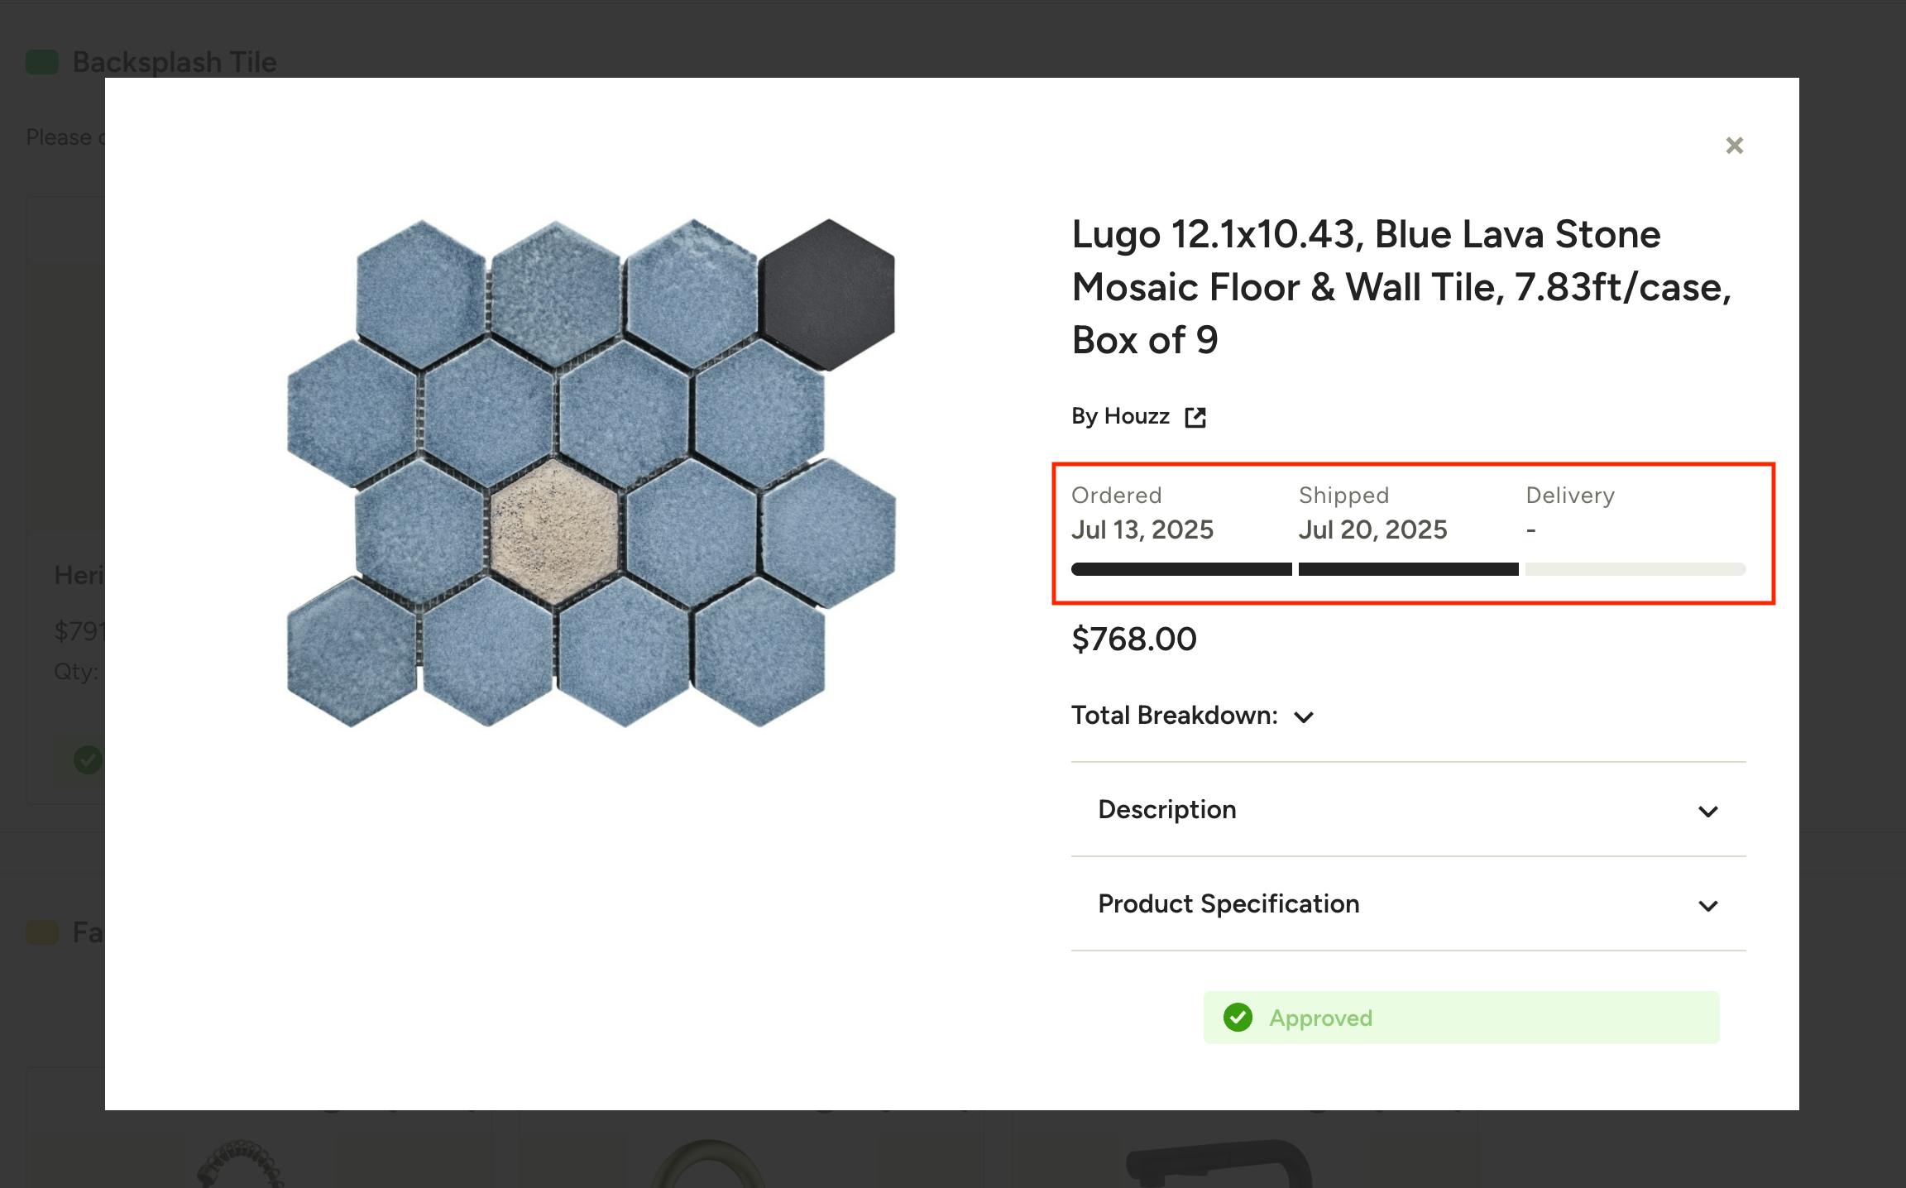The image size is (1906, 1188).
Task: Expand the Product Specification chevron
Action: coord(1707,905)
